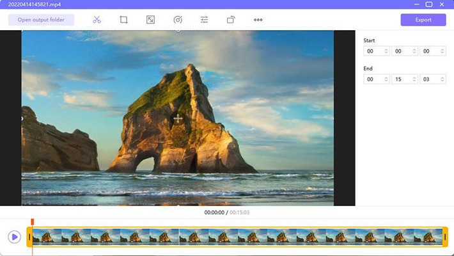Click the orange playhead marker
This screenshot has height=256, width=454.
(x=32, y=221)
